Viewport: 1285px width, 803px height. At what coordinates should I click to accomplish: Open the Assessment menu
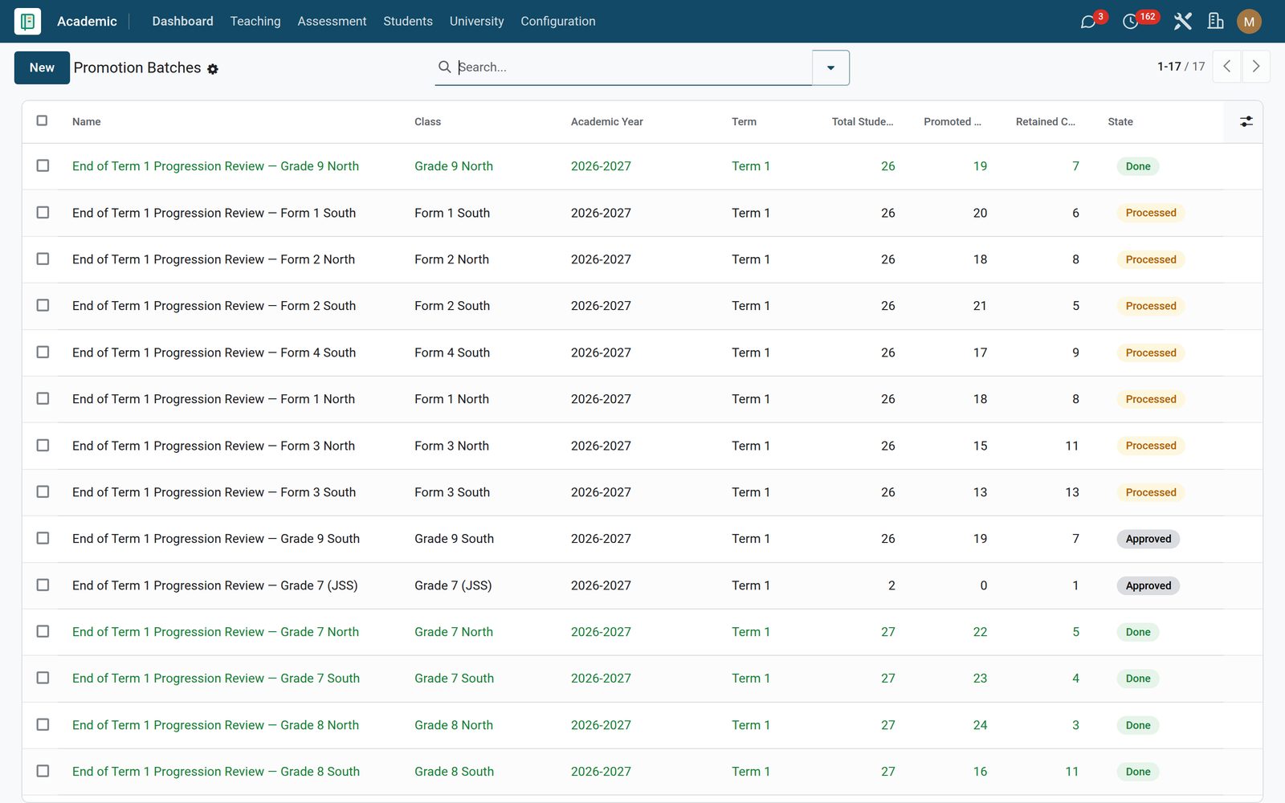coord(332,22)
